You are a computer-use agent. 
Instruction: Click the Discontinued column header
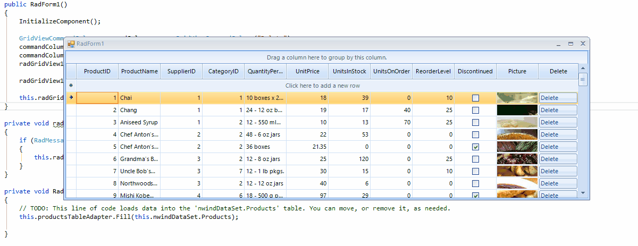[x=475, y=71]
